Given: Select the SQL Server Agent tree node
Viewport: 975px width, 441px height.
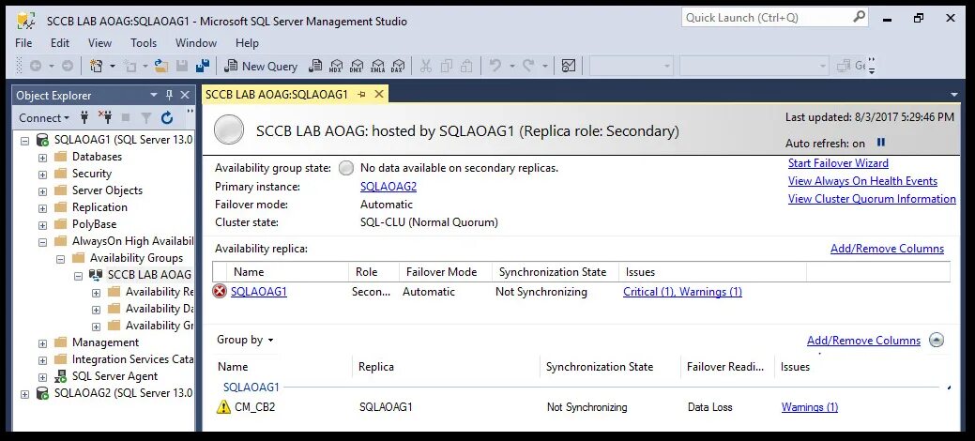Looking at the screenshot, I should (113, 376).
